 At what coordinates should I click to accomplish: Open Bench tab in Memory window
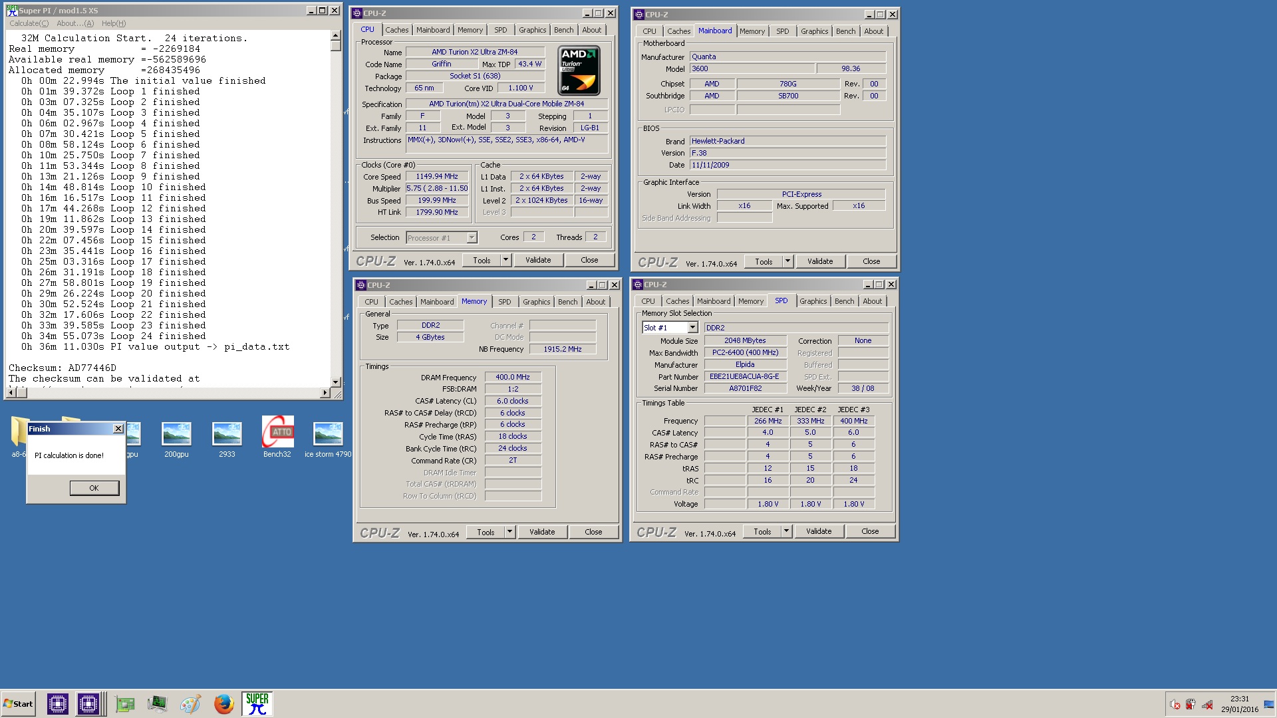tap(567, 302)
